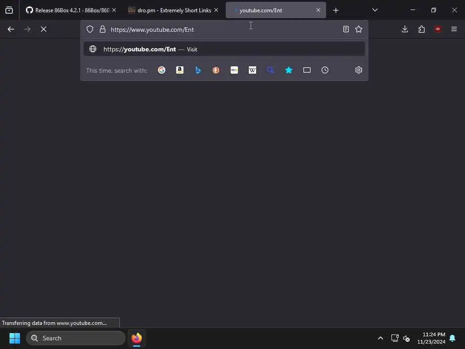Search with DuckDuckGo this time
This screenshot has height=349, width=465.
(216, 70)
